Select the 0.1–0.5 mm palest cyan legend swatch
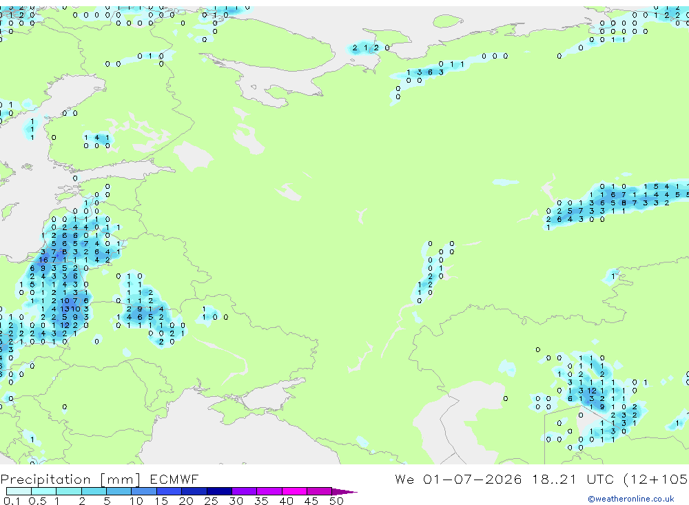689x505 pixels. click(x=19, y=491)
